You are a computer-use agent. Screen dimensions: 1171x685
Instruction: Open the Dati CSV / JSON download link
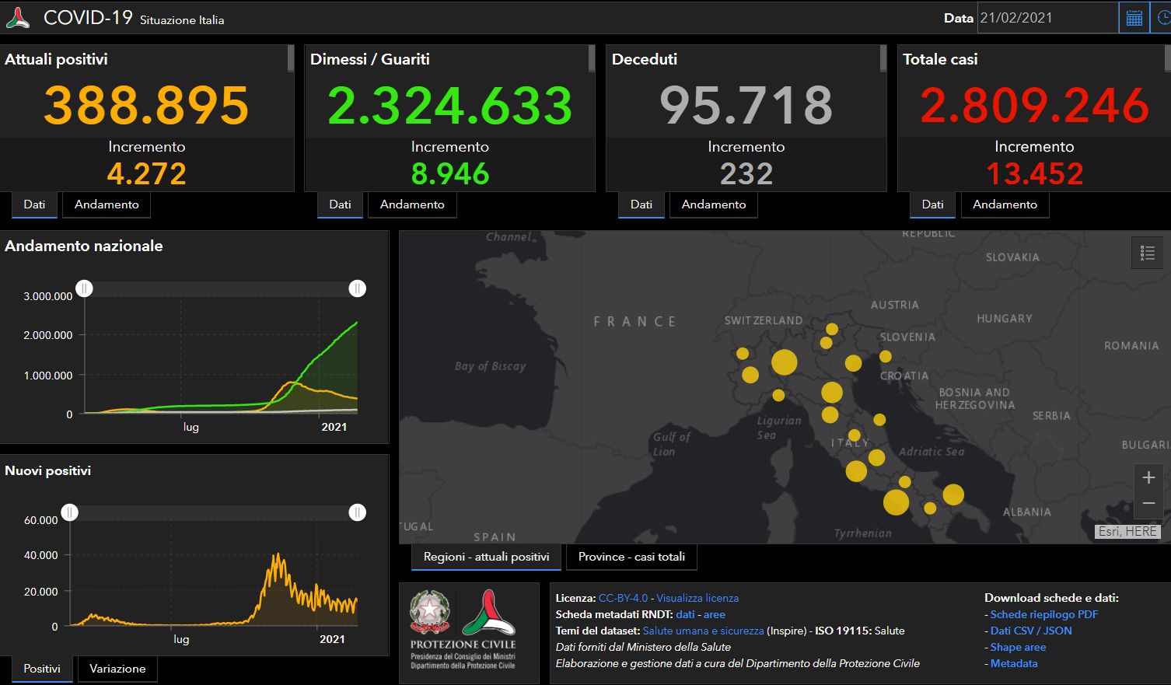coord(1031,631)
